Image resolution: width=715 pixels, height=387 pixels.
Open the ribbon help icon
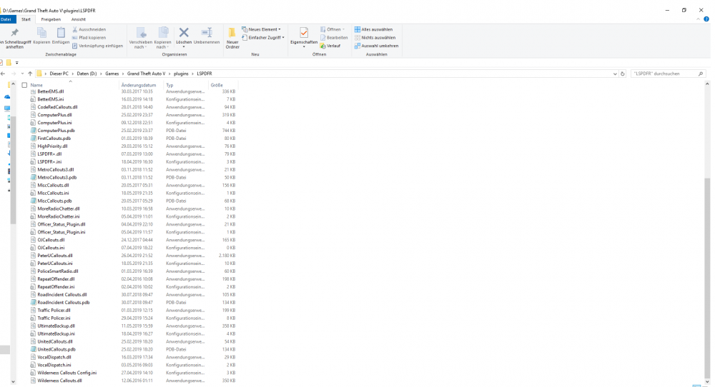pyautogui.click(x=706, y=19)
